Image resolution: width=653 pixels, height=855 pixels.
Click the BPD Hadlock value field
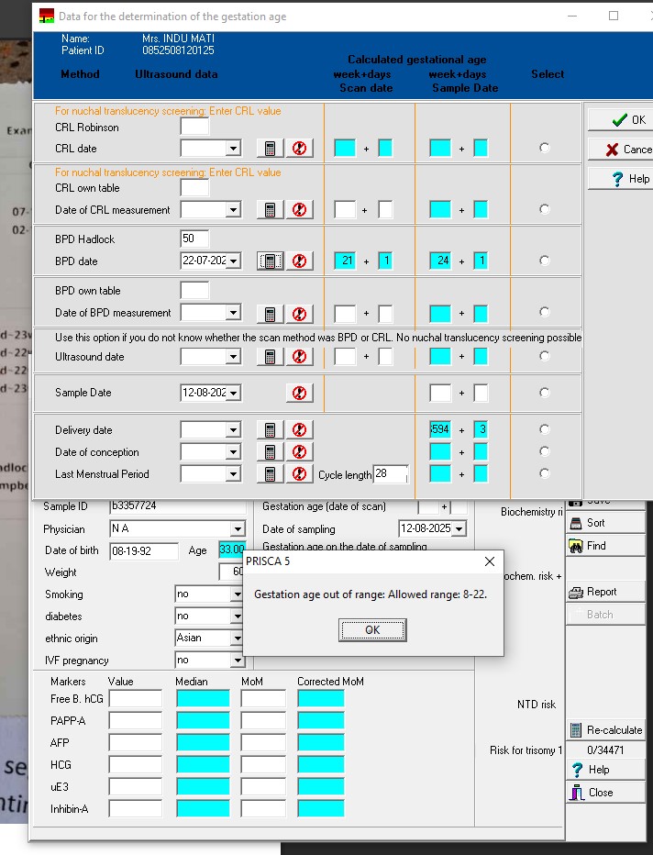[194, 239]
